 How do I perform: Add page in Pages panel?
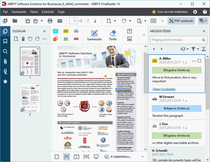tap(16, 39)
